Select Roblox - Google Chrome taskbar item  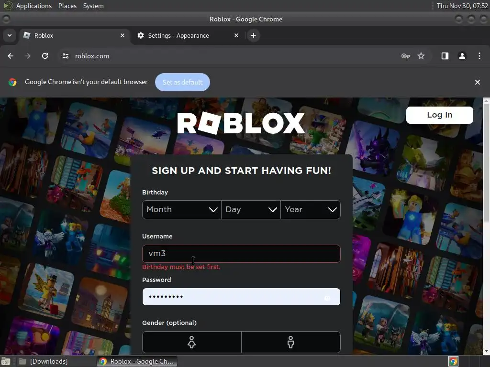137,361
